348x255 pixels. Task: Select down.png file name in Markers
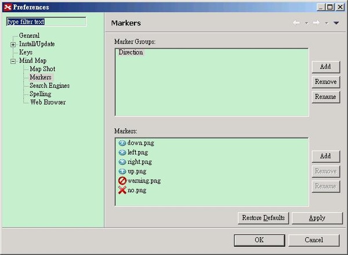(141, 143)
